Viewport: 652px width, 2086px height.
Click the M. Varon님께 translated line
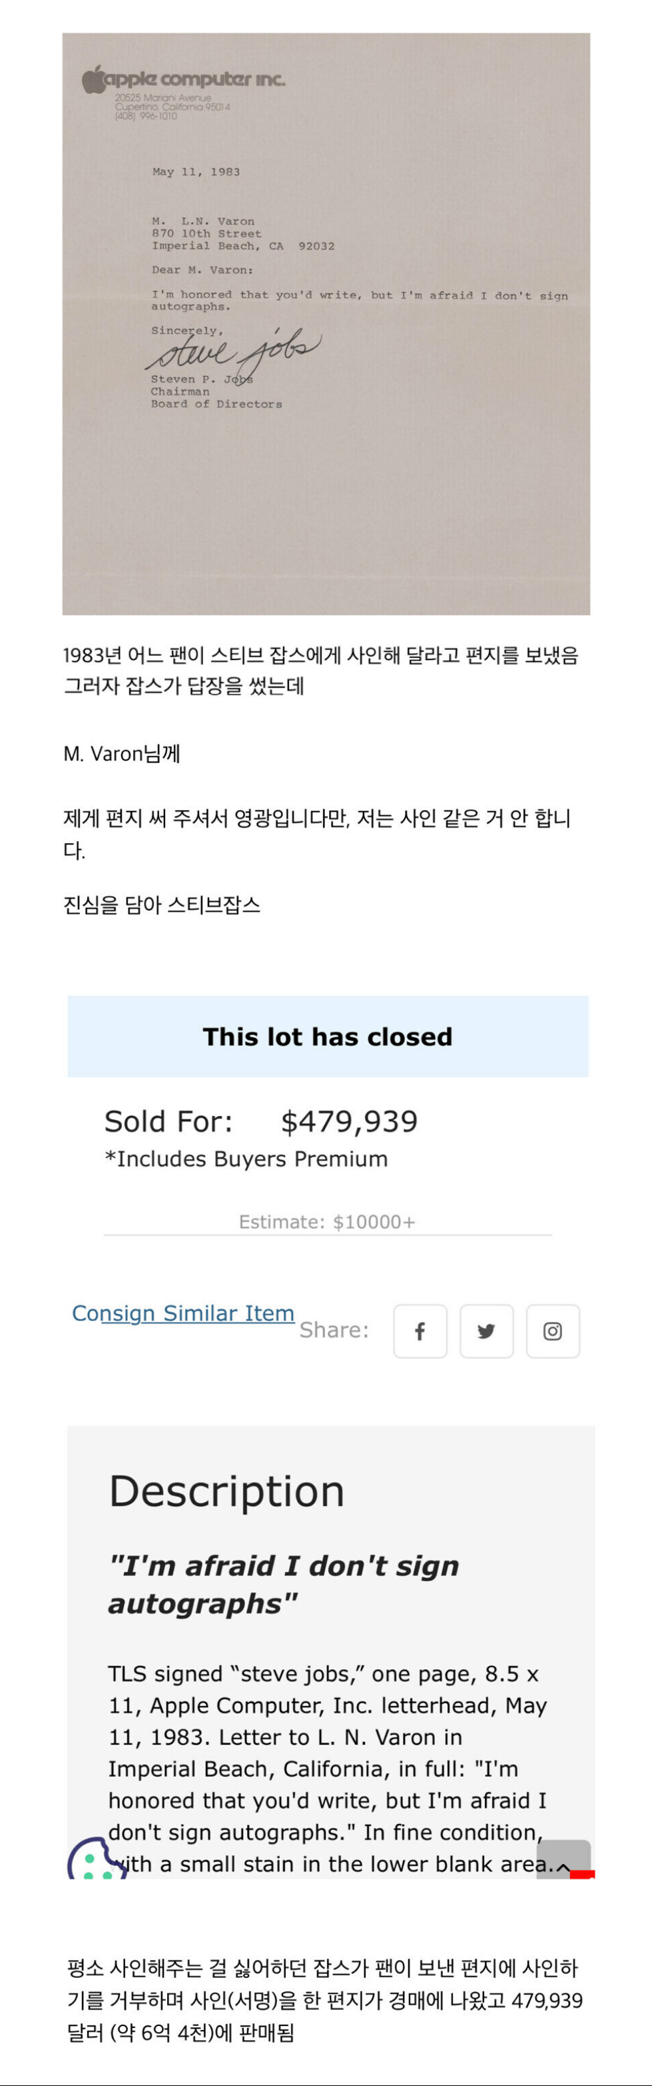pos(121,754)
